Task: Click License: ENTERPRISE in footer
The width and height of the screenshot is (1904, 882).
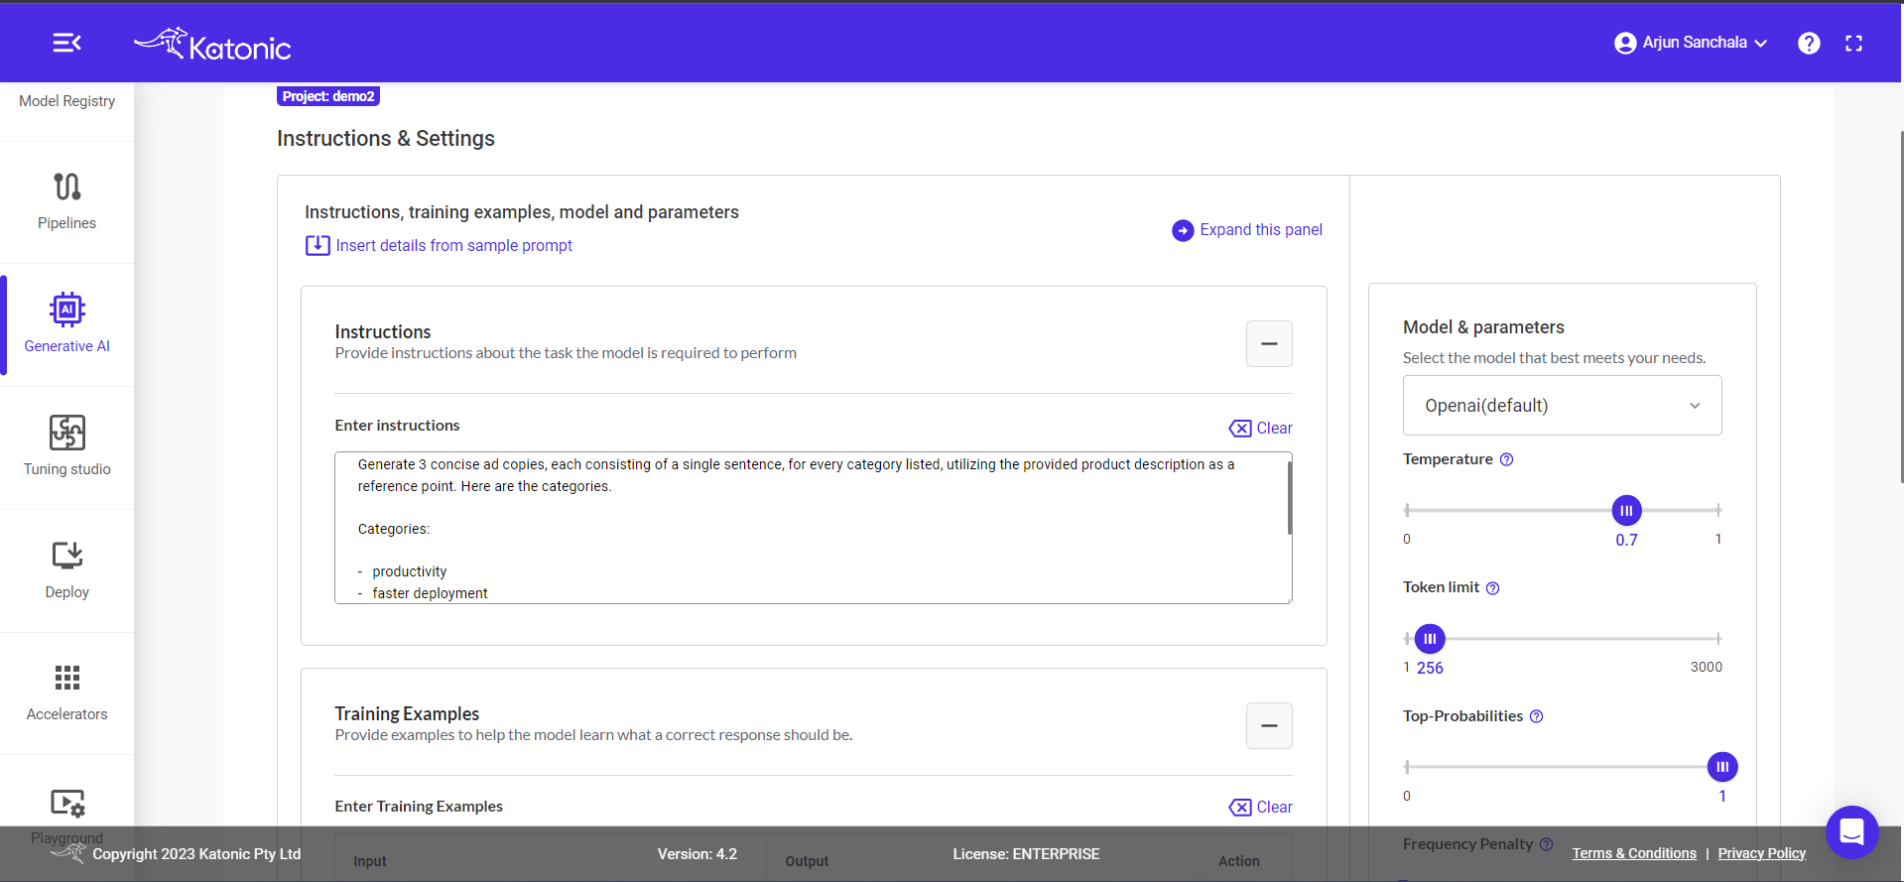Action: click(1026, 854)
